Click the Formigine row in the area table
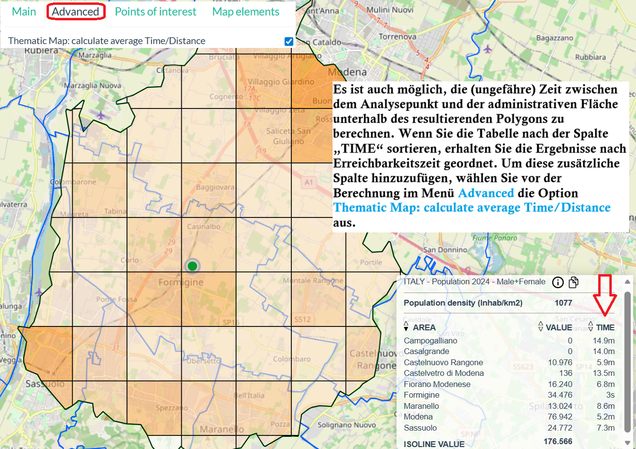The width and height of the screenshot is (636, 449). pyautogui.click(x=422, y=395)
